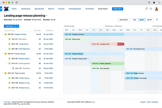Click the 4d estimation for DEV-103
The image size is (162, 108).
(40, 83)
